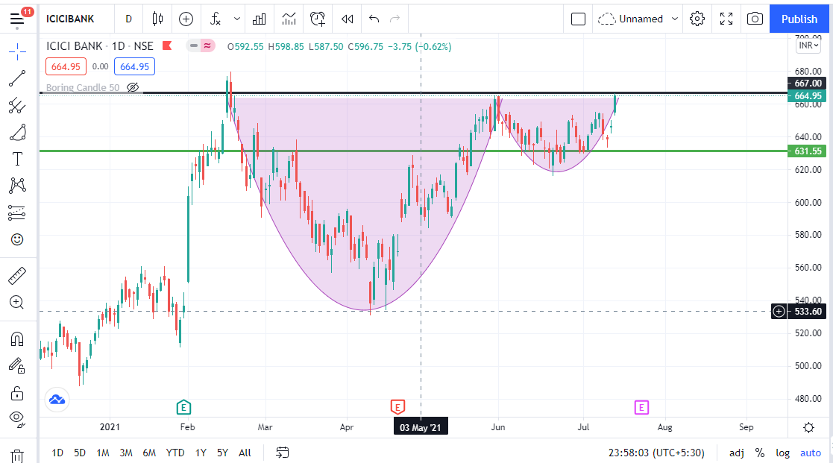
Task: Open the ruler measure tool
Action: 17,277
